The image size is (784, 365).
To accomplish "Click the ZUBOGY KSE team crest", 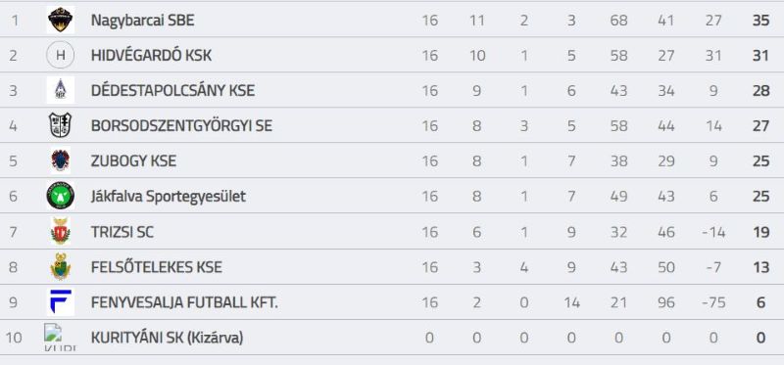I will point(61,160).
